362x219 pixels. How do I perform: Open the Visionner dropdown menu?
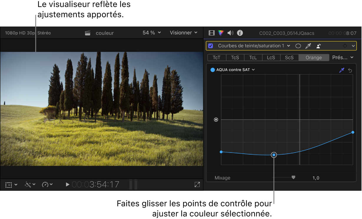(184, 33)
